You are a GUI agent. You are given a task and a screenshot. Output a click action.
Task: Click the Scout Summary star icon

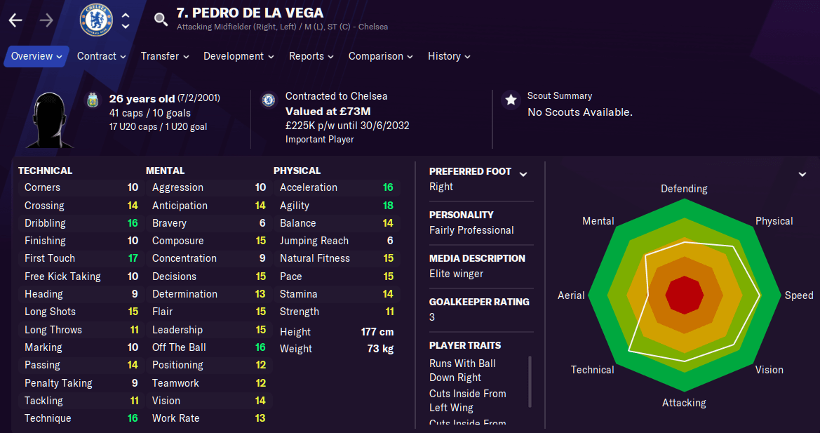point(511,100)
